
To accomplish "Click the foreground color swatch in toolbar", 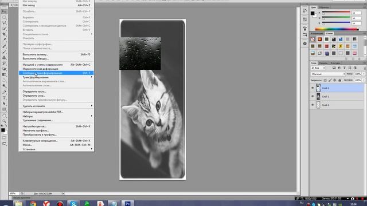I will point(3,130).
